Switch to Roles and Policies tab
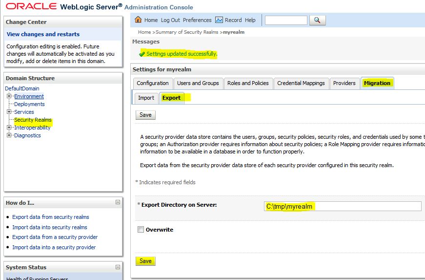 (x=248, y=83)
